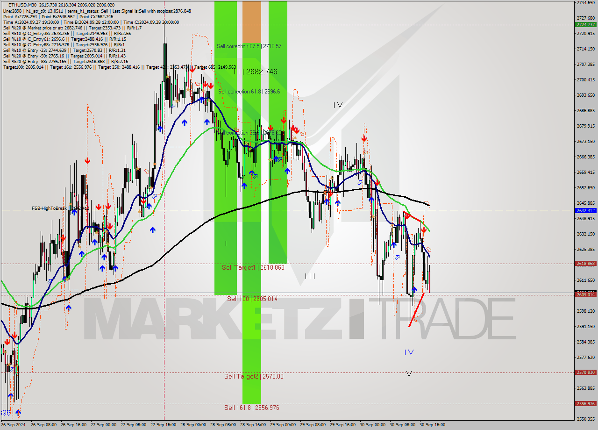Click the 26 Sep 2024 date label
Viewport: 598px width, 430px height.
(x=13, y=425)
